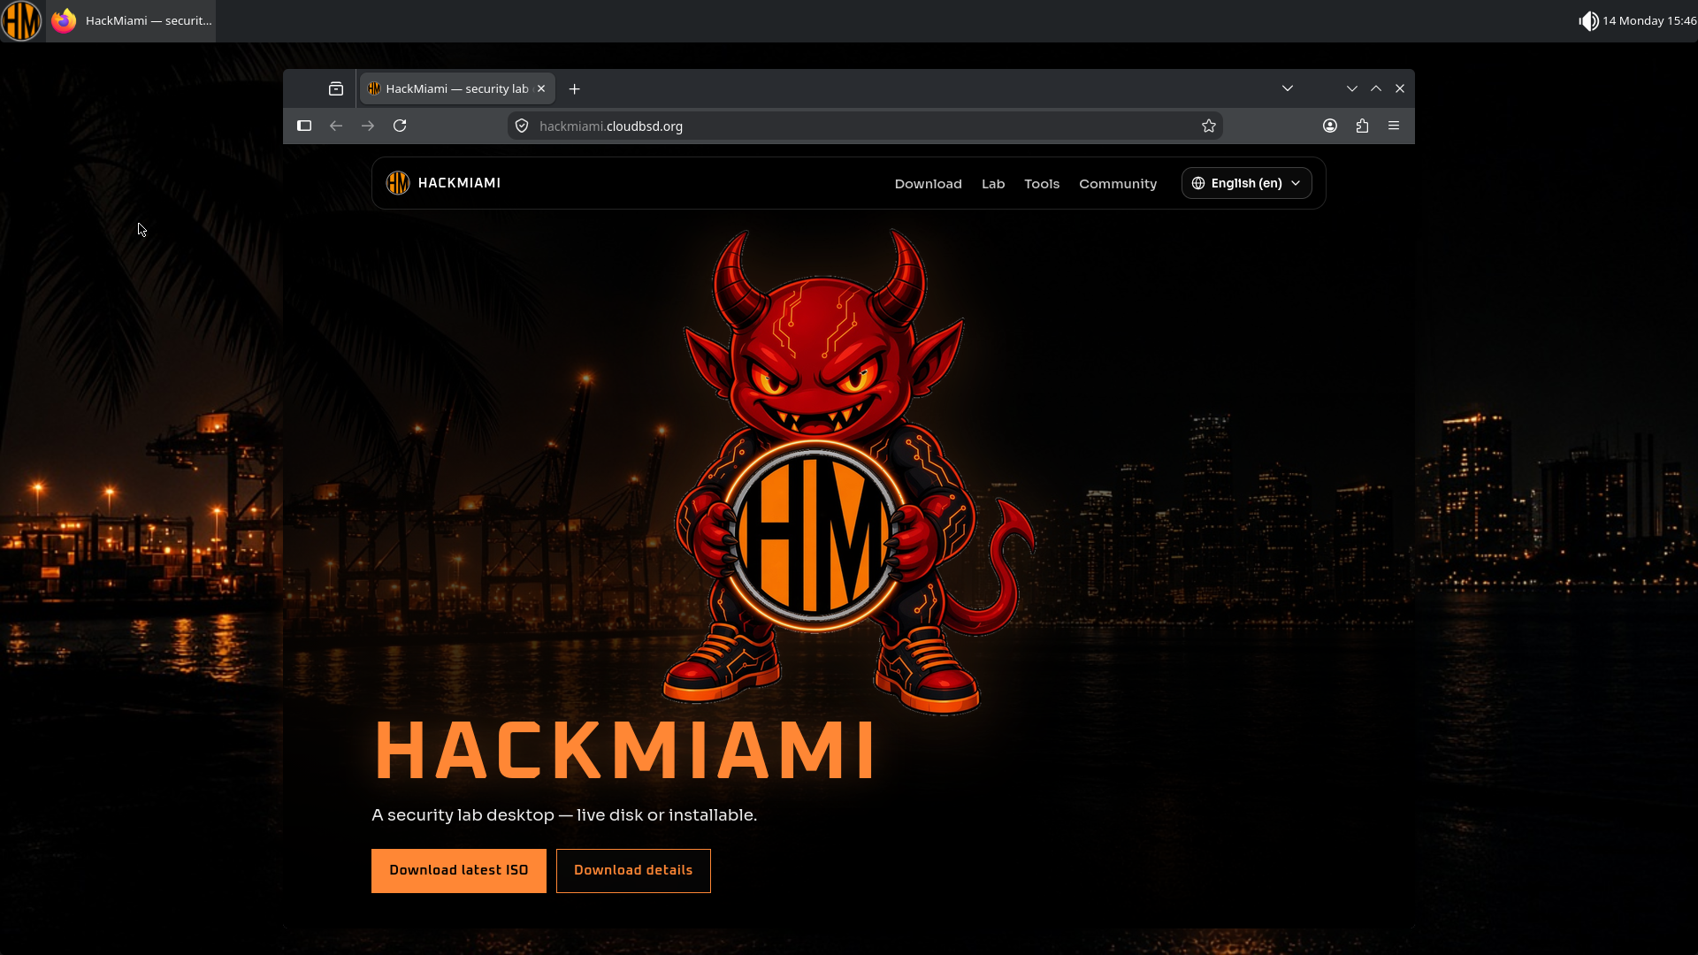The width and height of the screenshot is (1698, 955).
Task: Open the Firefox hamburger application menu
Action: [x=1394, y=126]
